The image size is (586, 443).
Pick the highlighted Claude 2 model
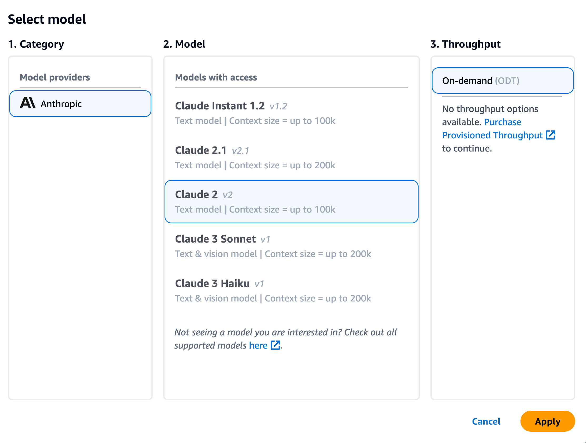pos(291,202)
